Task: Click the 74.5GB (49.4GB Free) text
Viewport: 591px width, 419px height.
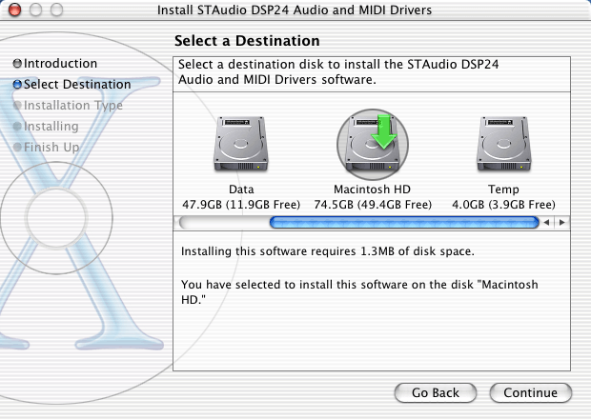Action: point(373,205)
